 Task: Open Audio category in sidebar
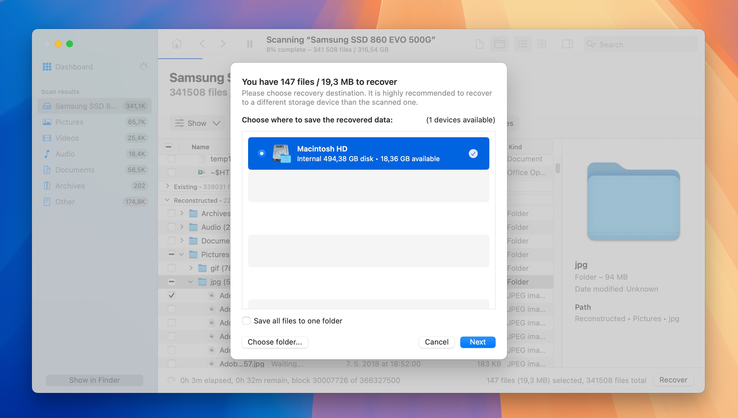coord(95,154)
